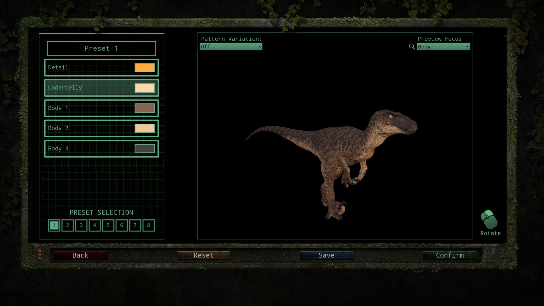Expand the Preview Focus Body dropdown
The image size is (544, 306).
point(443,46)
